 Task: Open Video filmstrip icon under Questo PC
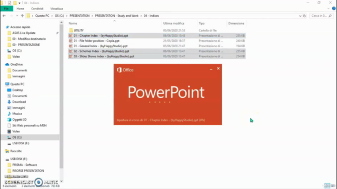point(9,131)
